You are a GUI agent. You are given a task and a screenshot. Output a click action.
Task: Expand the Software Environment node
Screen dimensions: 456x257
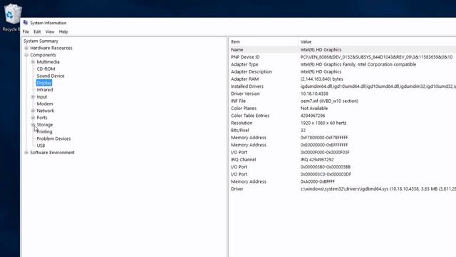point(26,152)
